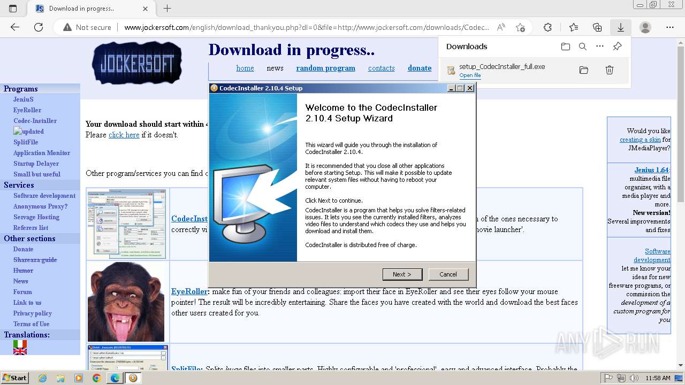This screenshot has width=685, height=385.
Task: Open Jenius 1.64 link
Action: coord(651,170)
